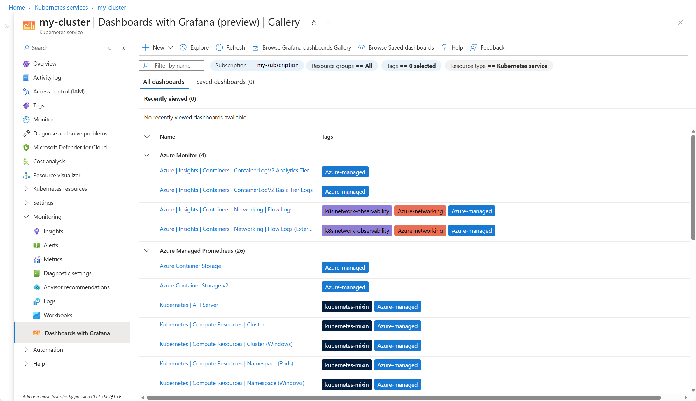Click the horizontal scrollbar at bottom

click(x=404, y=398)
